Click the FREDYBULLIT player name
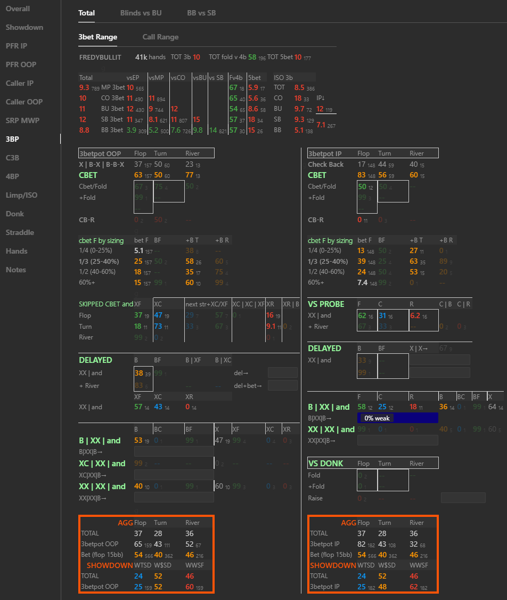The width and height of the screenshot is (507, 600). click(x=100, y=58)
